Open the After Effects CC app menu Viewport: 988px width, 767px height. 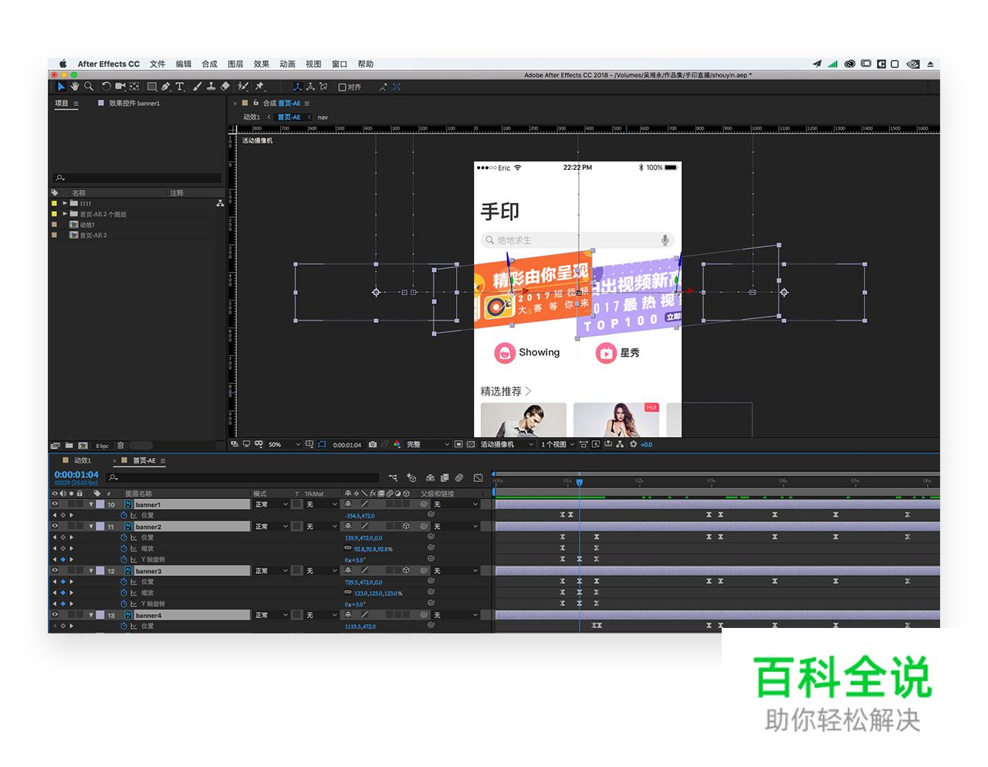[109, 64]
